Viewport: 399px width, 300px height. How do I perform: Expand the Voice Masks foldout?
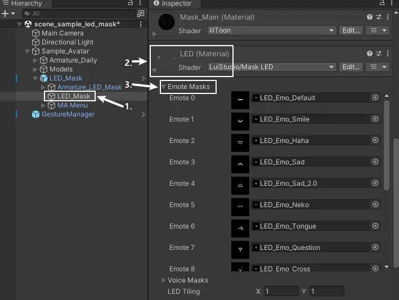click(163, 280)
